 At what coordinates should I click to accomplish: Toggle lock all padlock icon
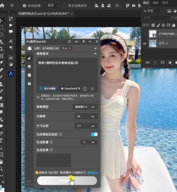point(174,25)
